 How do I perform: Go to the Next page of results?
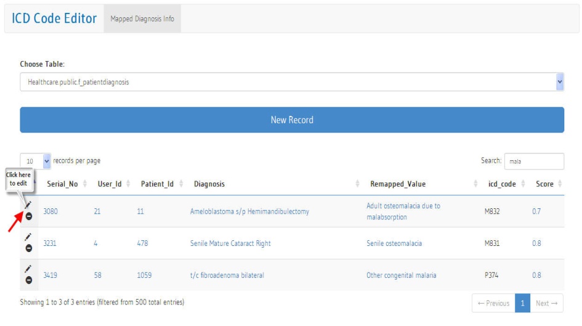pyautogui.click(x=546, y=303)
